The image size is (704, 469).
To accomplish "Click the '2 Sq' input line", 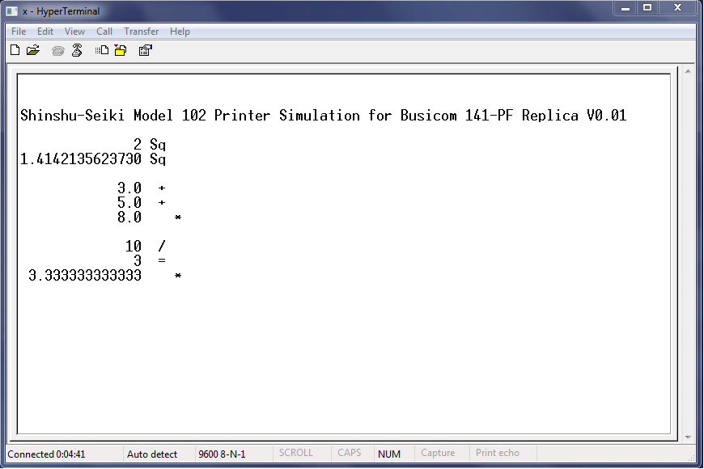I will 150,145.
